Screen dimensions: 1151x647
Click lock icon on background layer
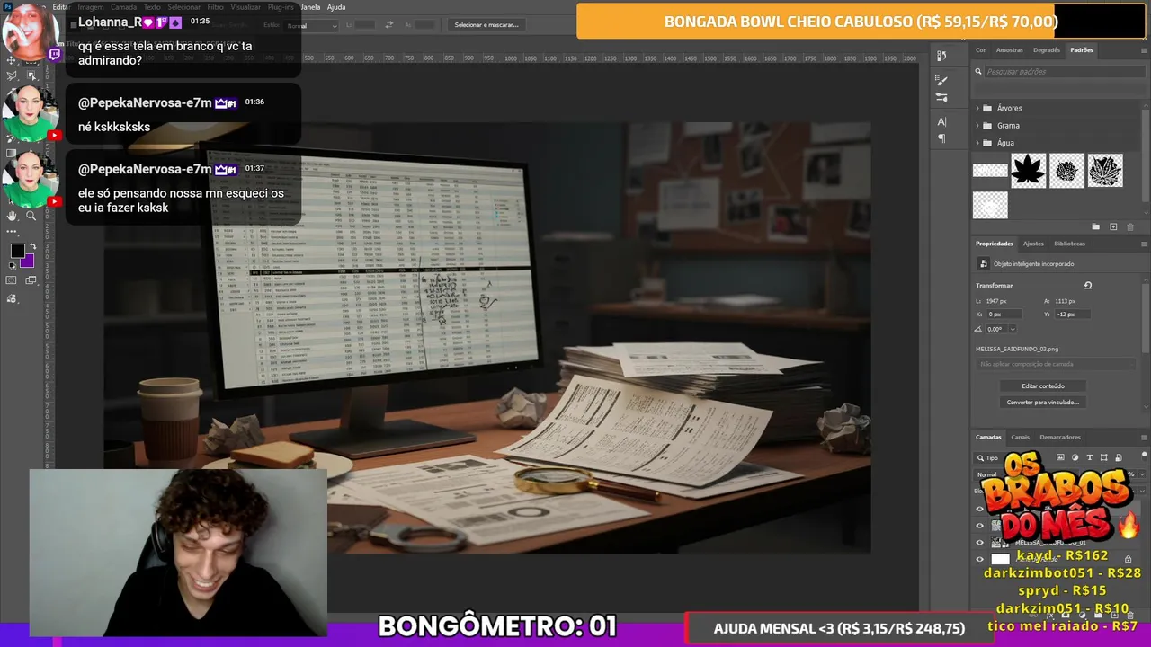tap(1128, 559)
